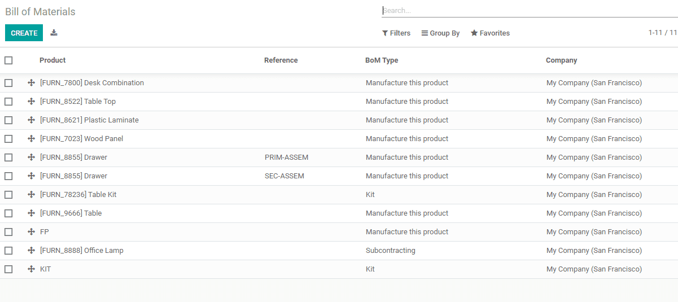Check the Desk Combination row checkbox
The width and height of the screenshot is (678, 302).
point(8,83)
